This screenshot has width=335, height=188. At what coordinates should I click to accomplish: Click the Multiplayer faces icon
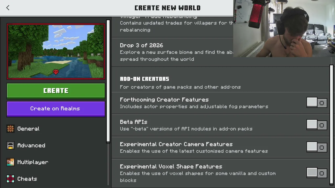click(x=10, y=162)
